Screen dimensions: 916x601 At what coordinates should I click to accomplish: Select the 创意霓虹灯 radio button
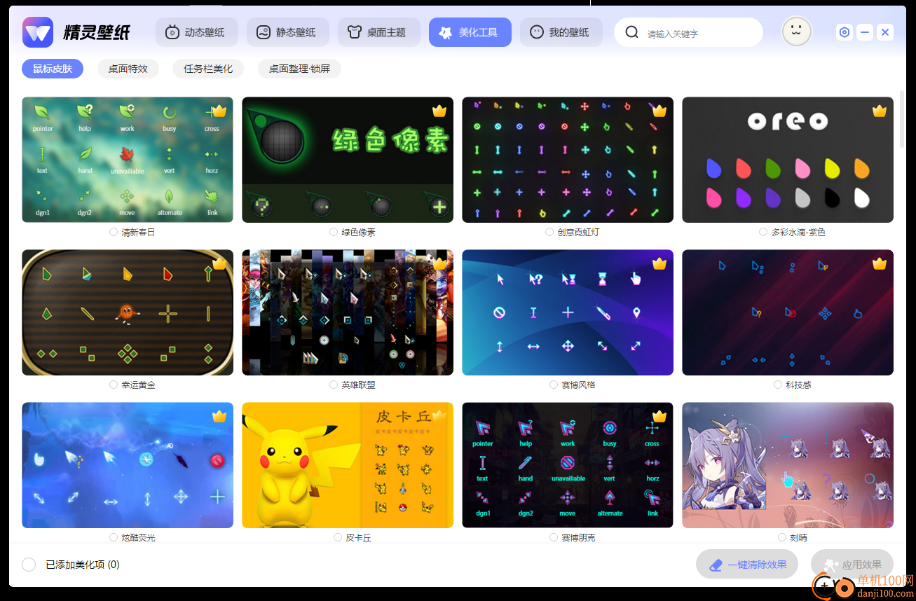pos(549,232)
